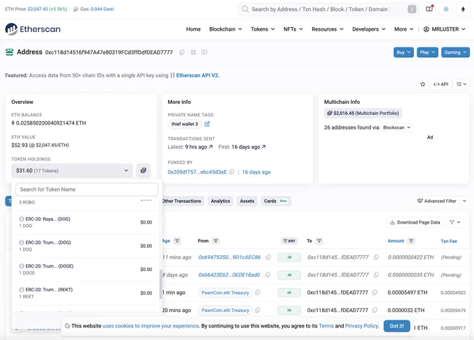Click the API button above Multichain Info

tap(441, 84)
